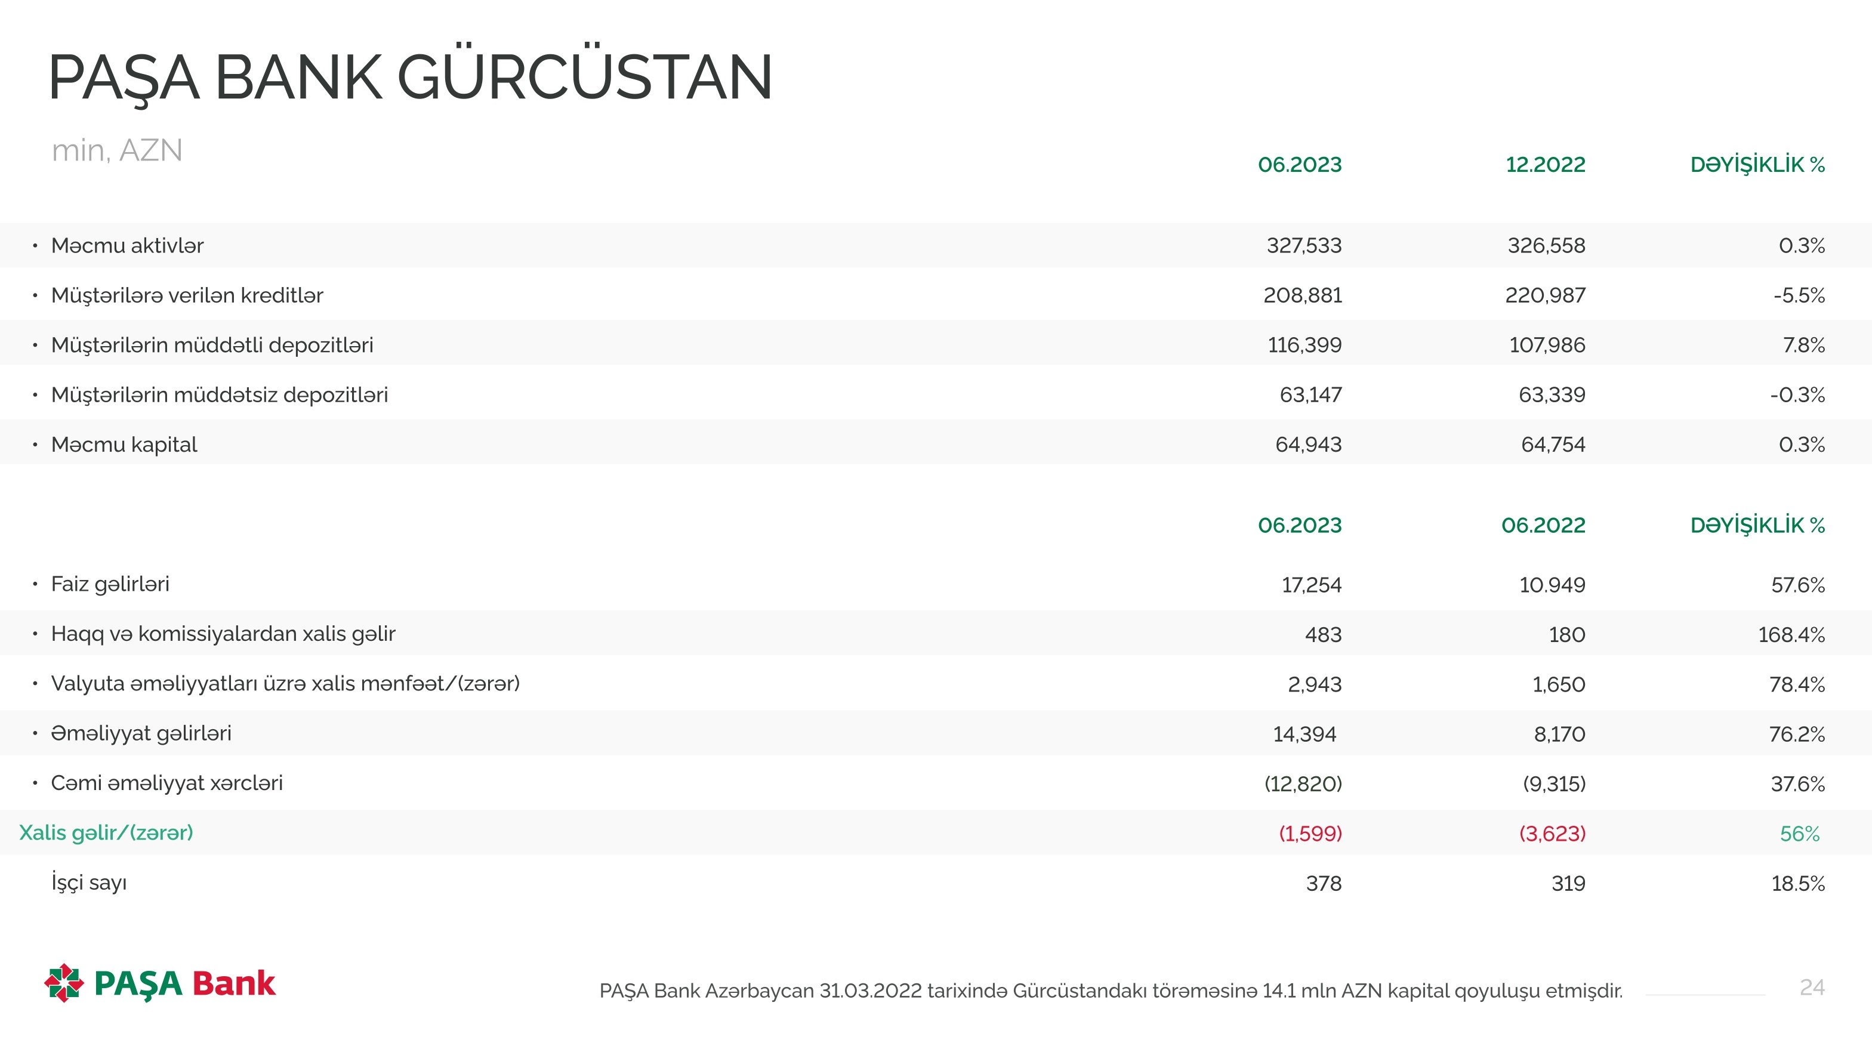Select the Müştərilərin müddətli depozitləri label
Image resolution: width=1872 pixels, height=1049 pixels.
tap(212, 345)
